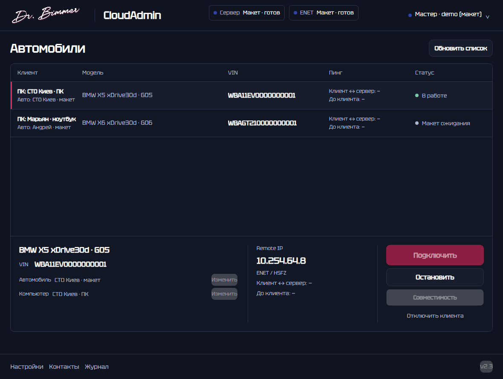
Task: Click the Remote IP 10.254.64.8 value
Action: 281,261
